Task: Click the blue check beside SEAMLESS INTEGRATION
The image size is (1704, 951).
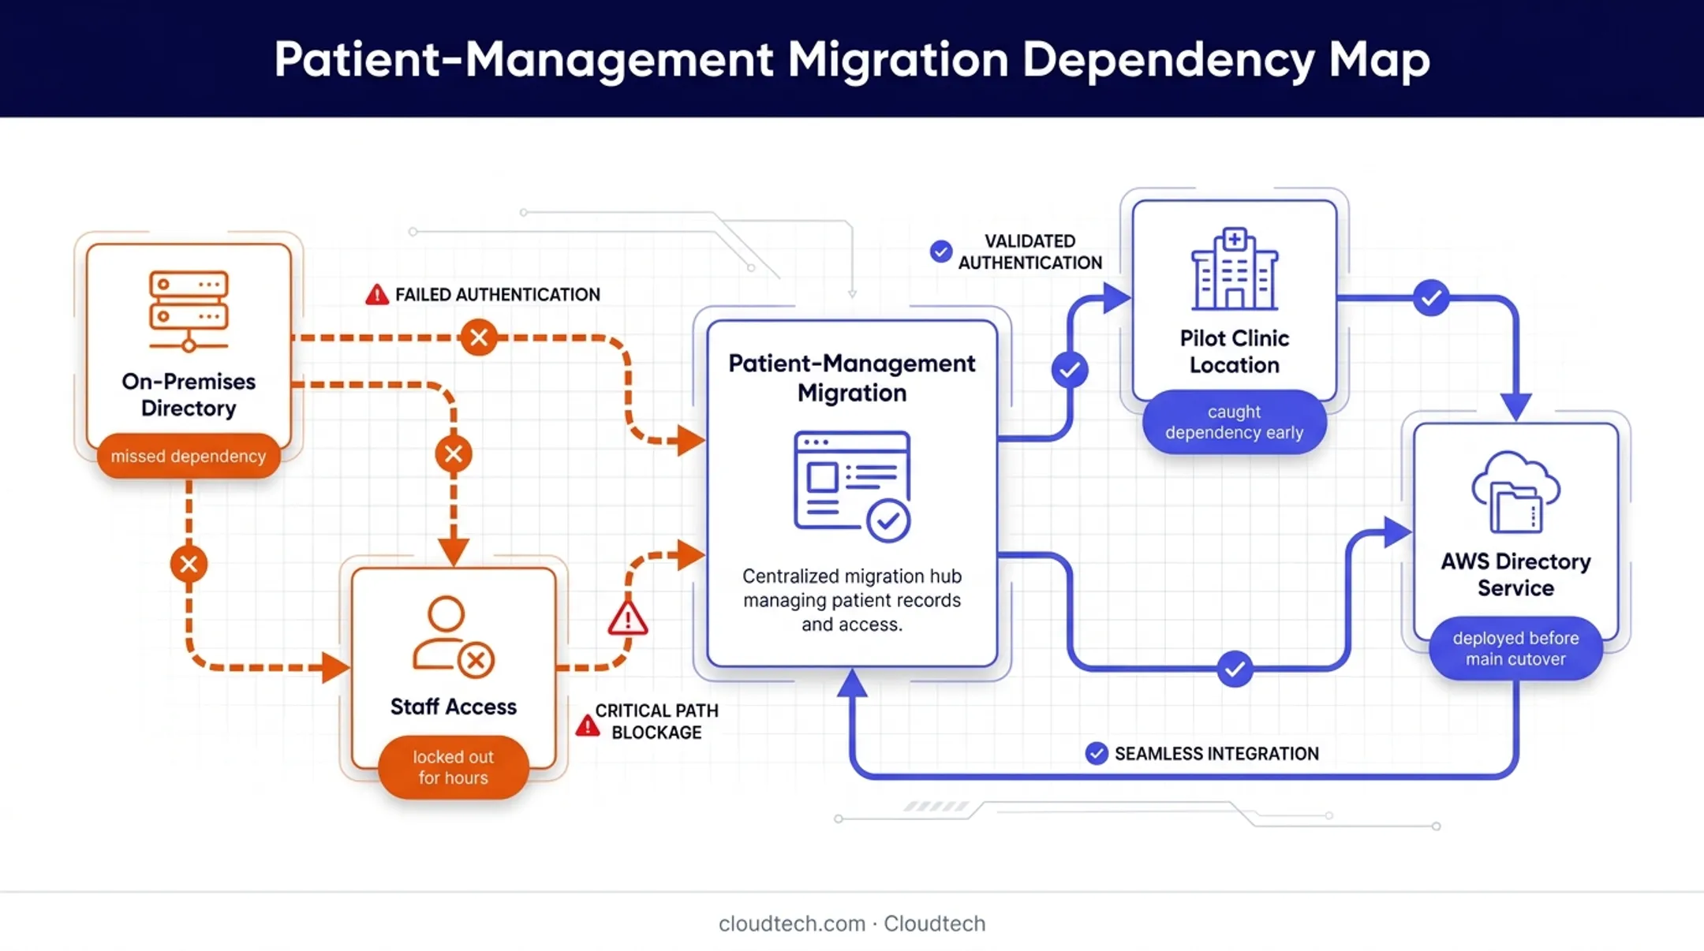Action: coord(1097,754)
